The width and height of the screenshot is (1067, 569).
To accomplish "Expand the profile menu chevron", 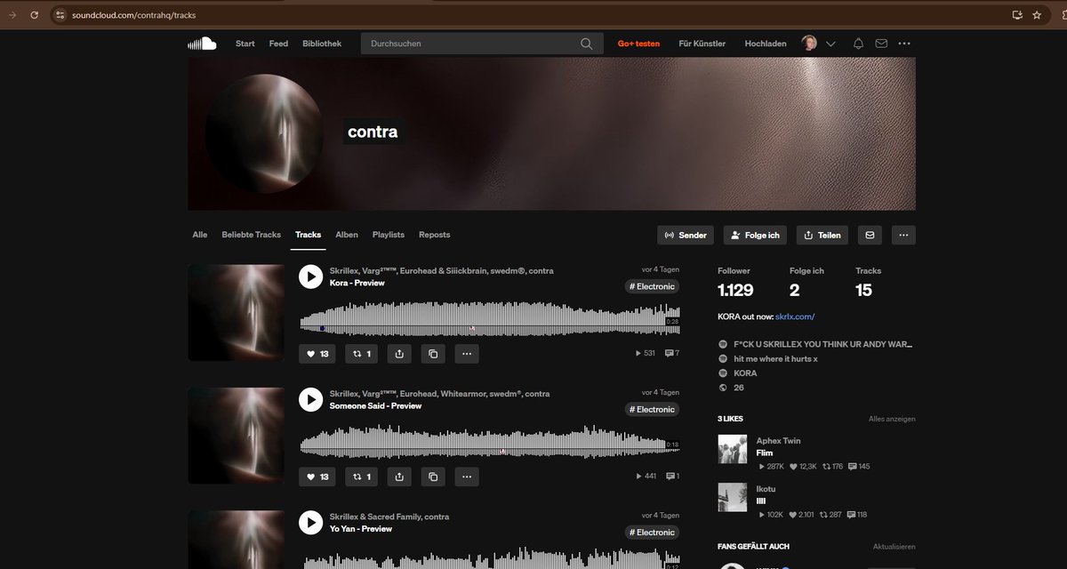I will pyautogui.click(x=830, y=44).
